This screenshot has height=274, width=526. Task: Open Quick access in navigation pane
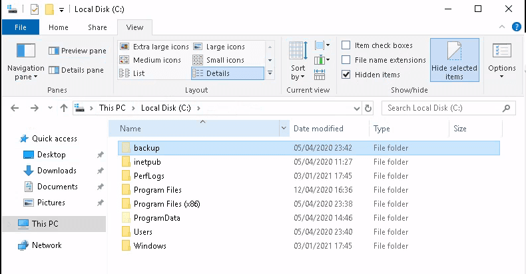point(49,139)
